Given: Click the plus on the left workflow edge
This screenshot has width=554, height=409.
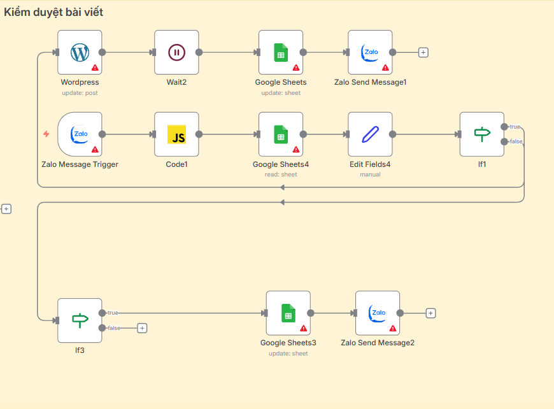Looking at the screenshot, I should [6, 208].
